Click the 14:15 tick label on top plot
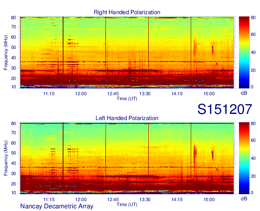Screen dimensions: 260x211 pos(177,94)
